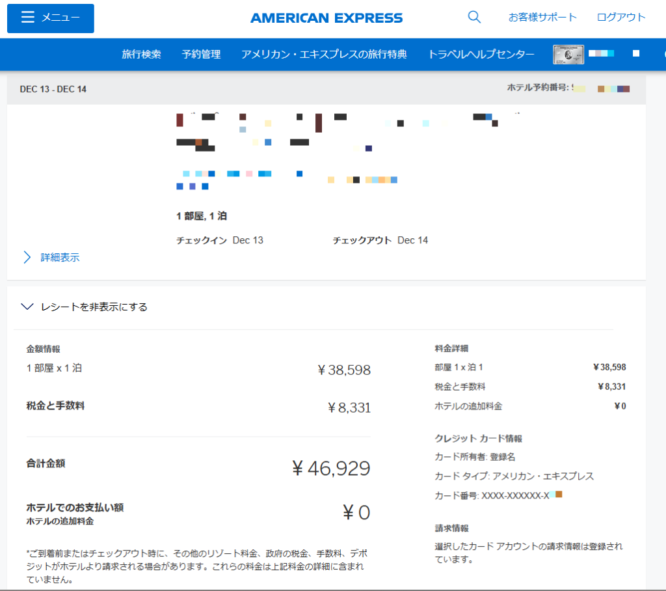Click the 1 部屋 x 1 泊 label
Image resolution: width=666 pixels, height=591 pixels.
click(54, 368)
